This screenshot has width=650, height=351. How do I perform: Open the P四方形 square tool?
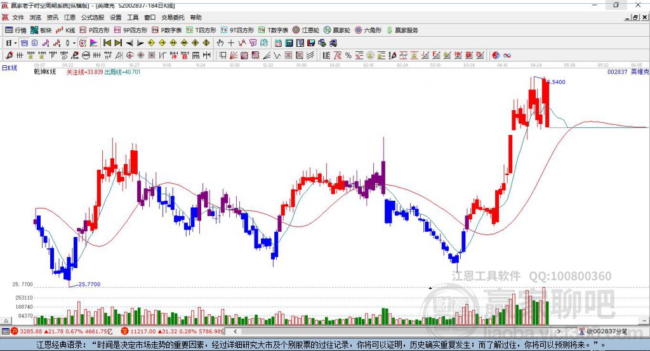tap(95, 30)
